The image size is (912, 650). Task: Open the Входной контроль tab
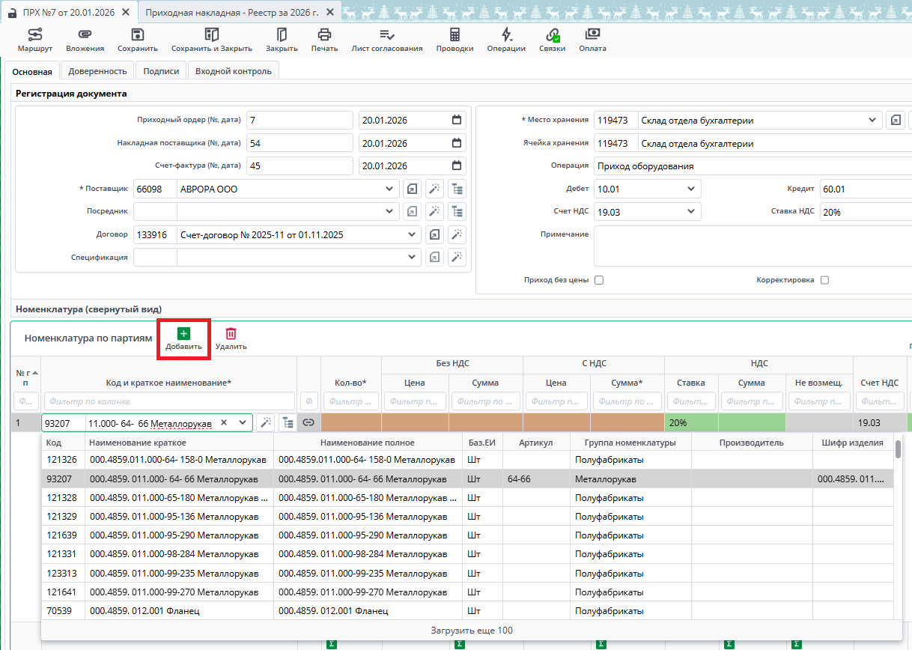pyautogui.click(x=233, y=71)
